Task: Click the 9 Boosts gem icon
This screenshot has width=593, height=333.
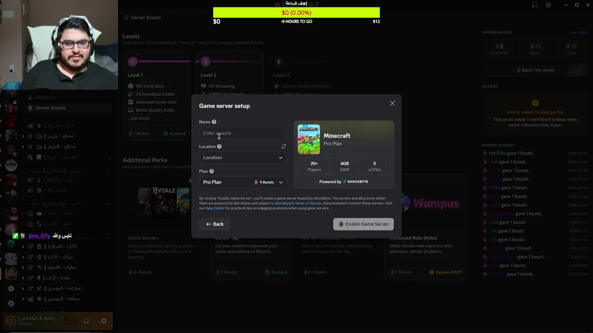Action: (x=256, y=182)
